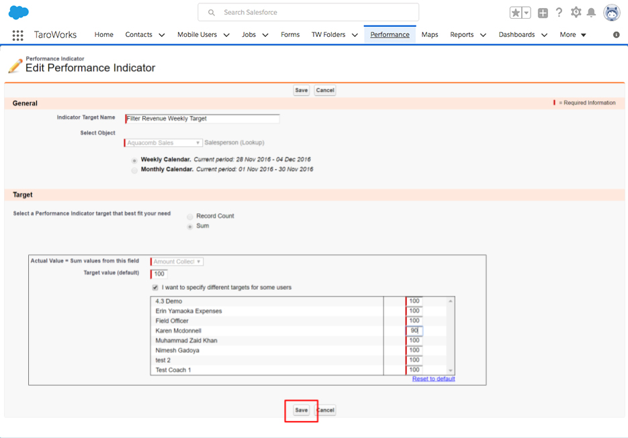Image resolution: width=628 pixels, height=438 pixels.
Task: Go to the Maps tab
Action: click(430, 35)
